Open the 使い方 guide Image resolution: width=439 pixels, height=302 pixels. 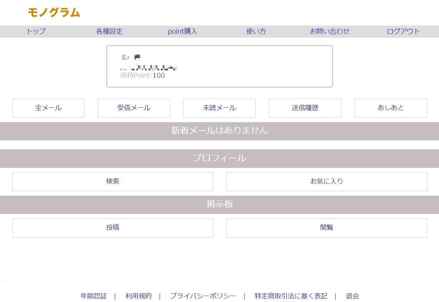coord(256,31)
